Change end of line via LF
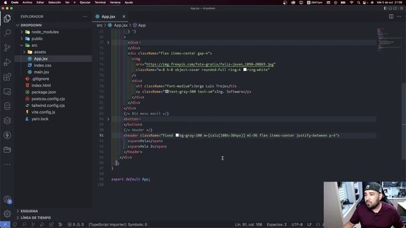 [310, 224]
